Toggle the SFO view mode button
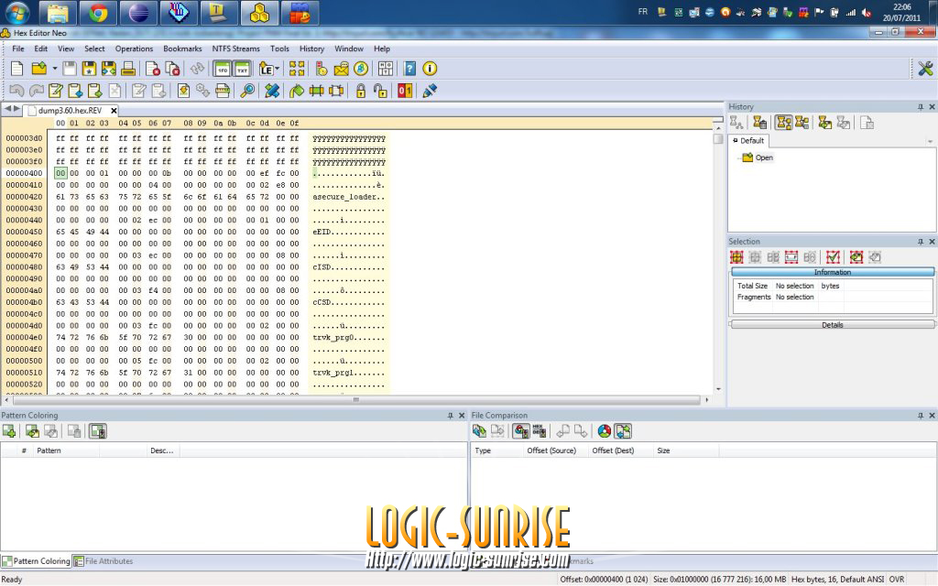This screenshot has width=938, height=586. pyautogui.click(x=222, y=69)
